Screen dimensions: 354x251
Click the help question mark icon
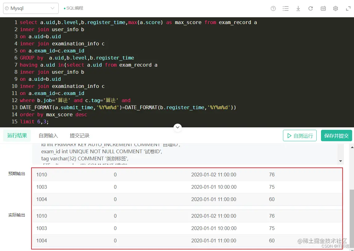point(273,9)
